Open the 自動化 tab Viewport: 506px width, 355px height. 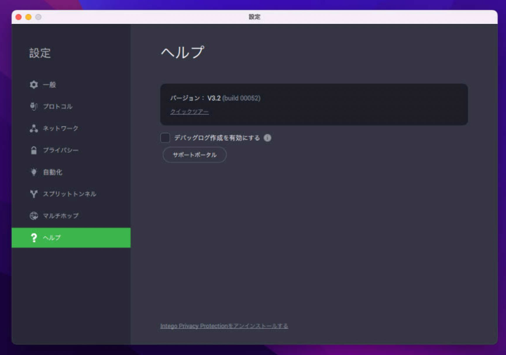[x=71, y=172]
